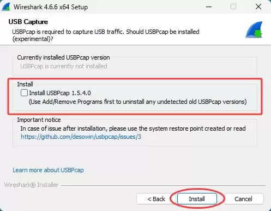Image resolution: width=271 pixels, height=211 pixels.
Task: Click the "USBPcap is required to capture" description
Action: coord(106,35)
